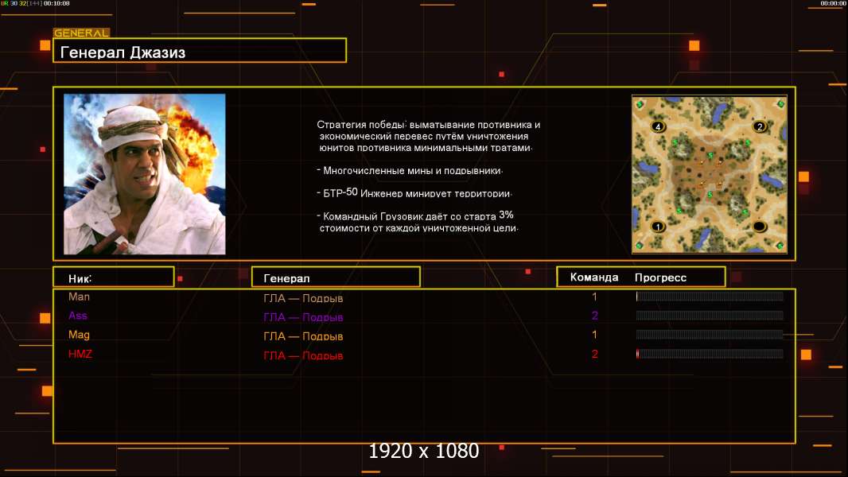The height and width of the screenshot is (477, 848).
Task: Click team number 1 in Mag's row
Action: [594, 335]
